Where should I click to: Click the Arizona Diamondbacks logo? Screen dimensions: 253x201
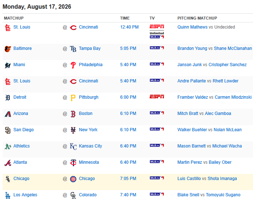[x=8, y=114]
